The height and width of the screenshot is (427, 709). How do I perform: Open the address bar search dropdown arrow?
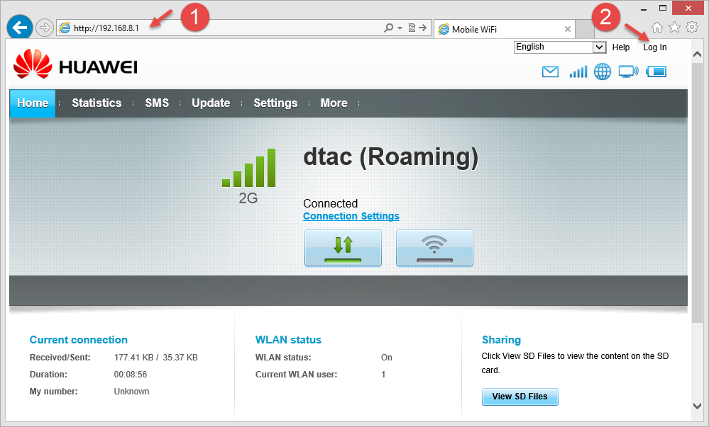click(400, 28)
